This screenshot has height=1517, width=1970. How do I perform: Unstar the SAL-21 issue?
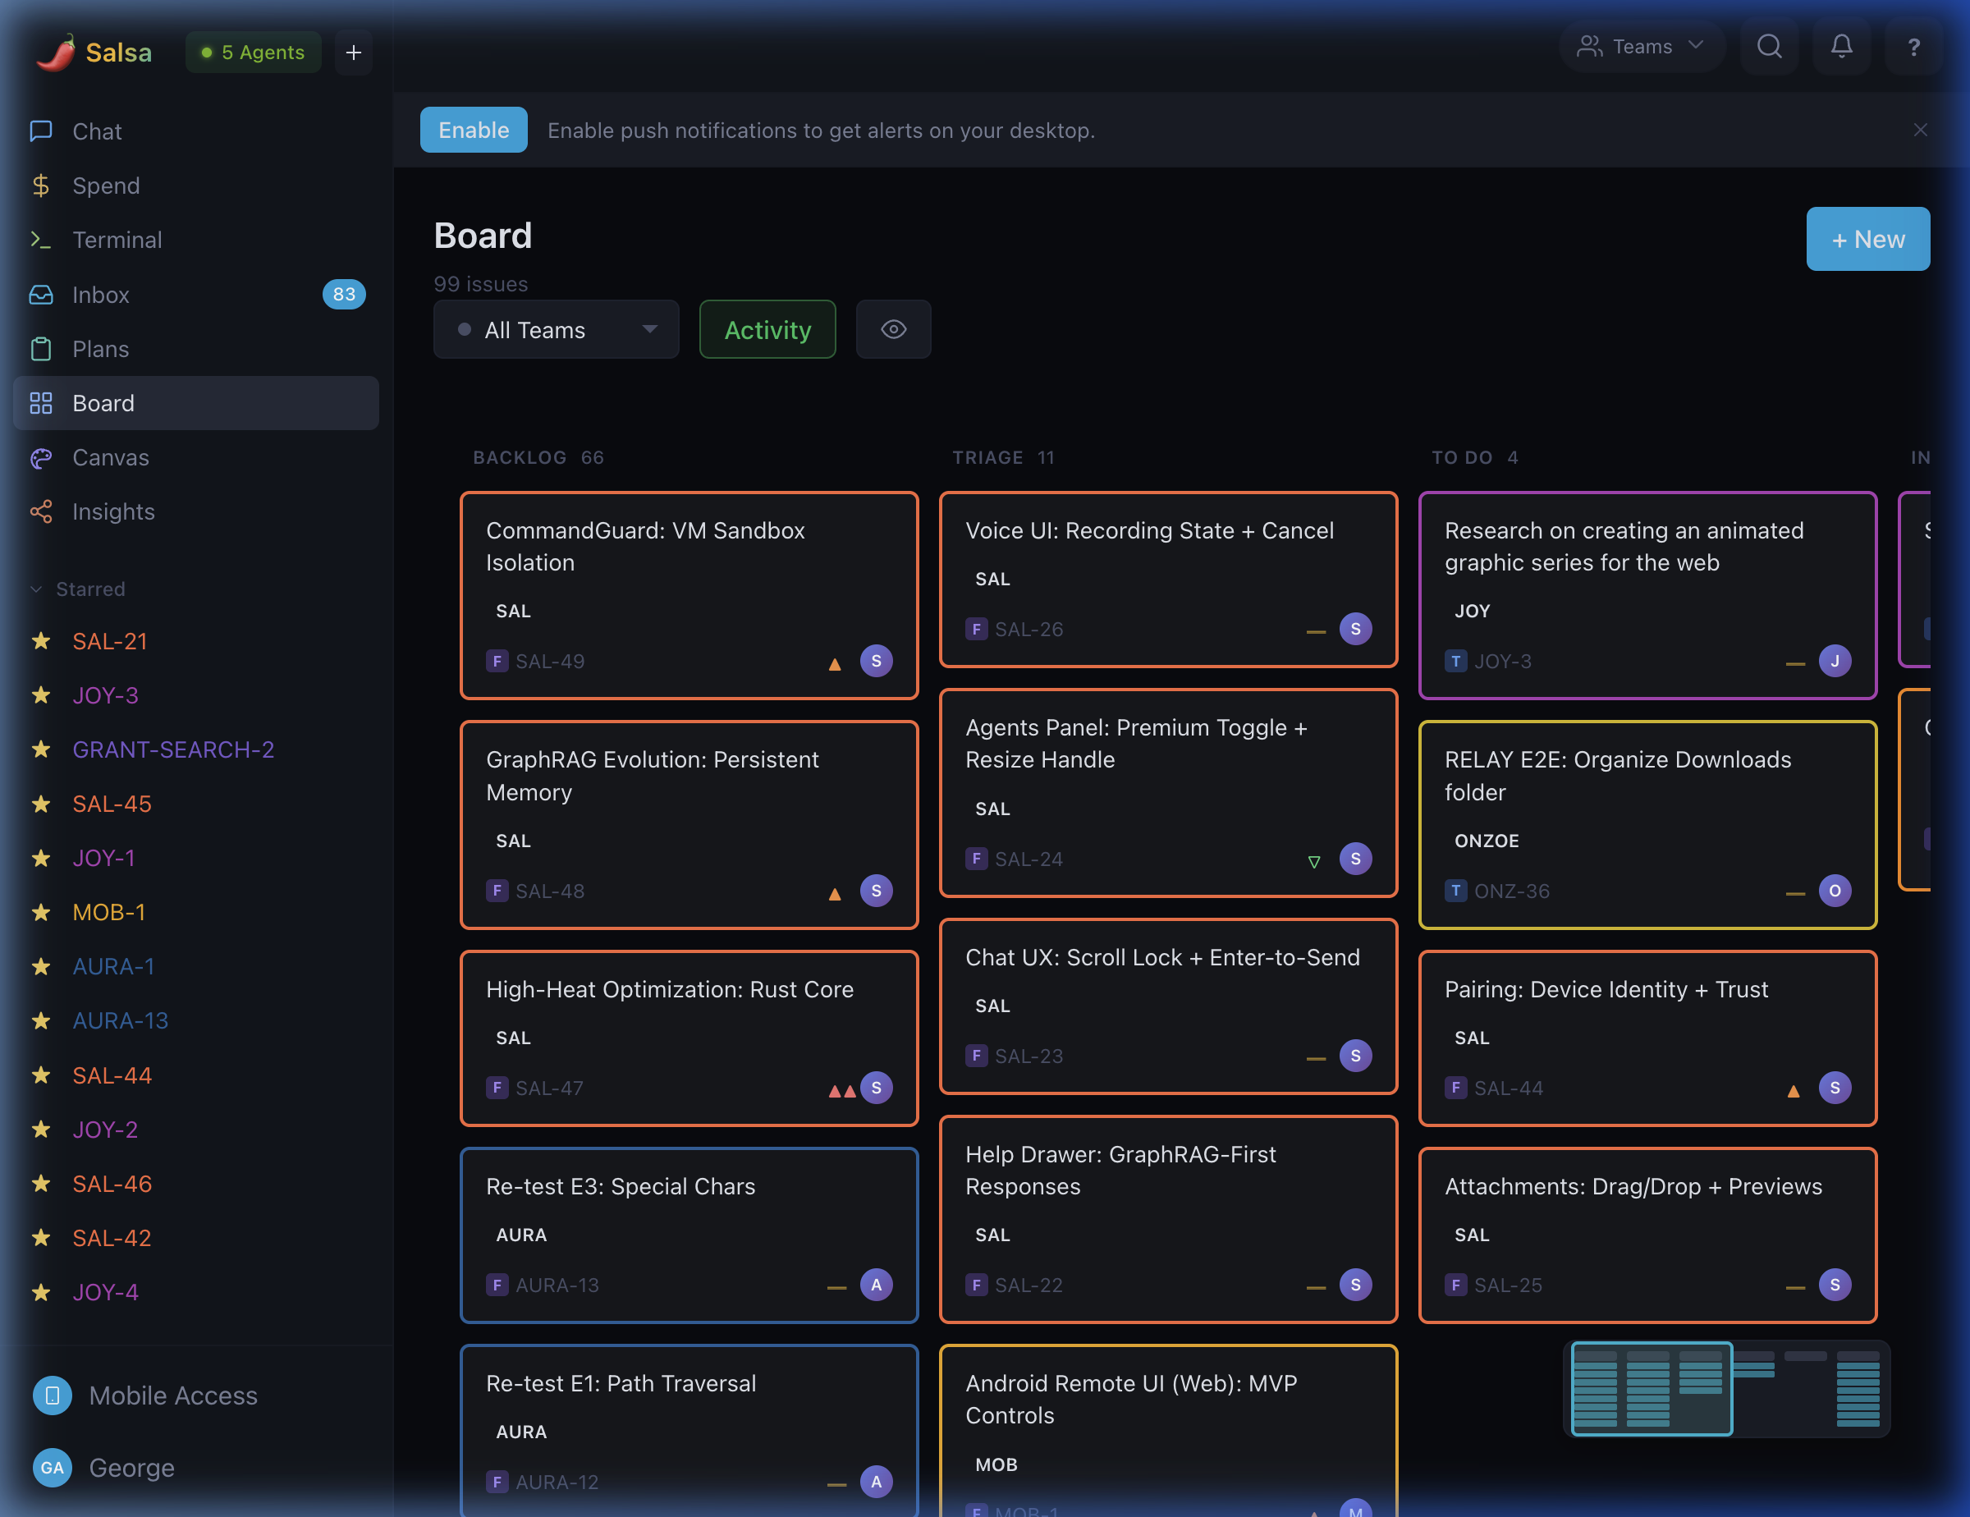pos(42,640)
